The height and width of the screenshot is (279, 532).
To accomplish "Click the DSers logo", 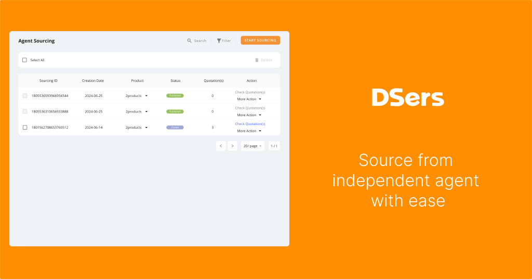I will pos(408,97).
